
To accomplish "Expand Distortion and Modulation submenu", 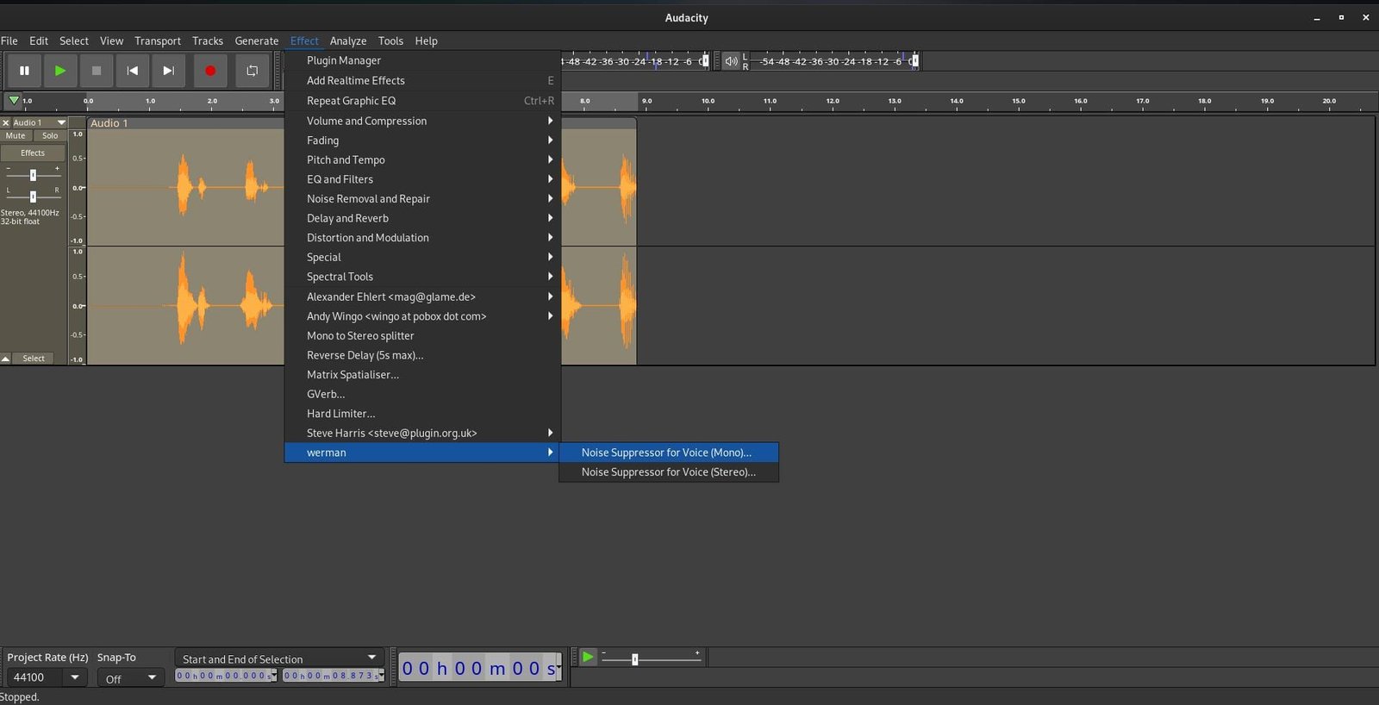I will [x=422, y=238].
